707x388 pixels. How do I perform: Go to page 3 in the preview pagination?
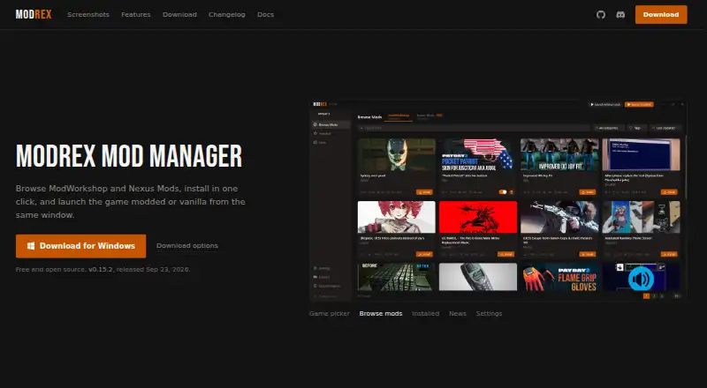point(662,295)
